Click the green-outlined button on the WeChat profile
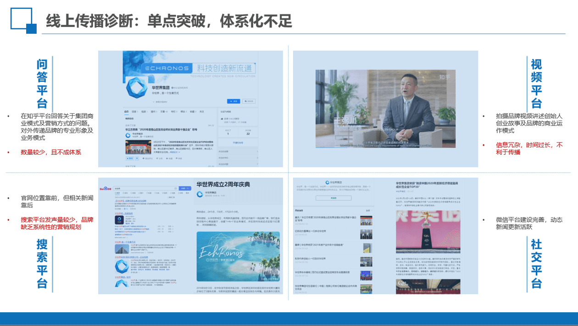 point(333,198)
